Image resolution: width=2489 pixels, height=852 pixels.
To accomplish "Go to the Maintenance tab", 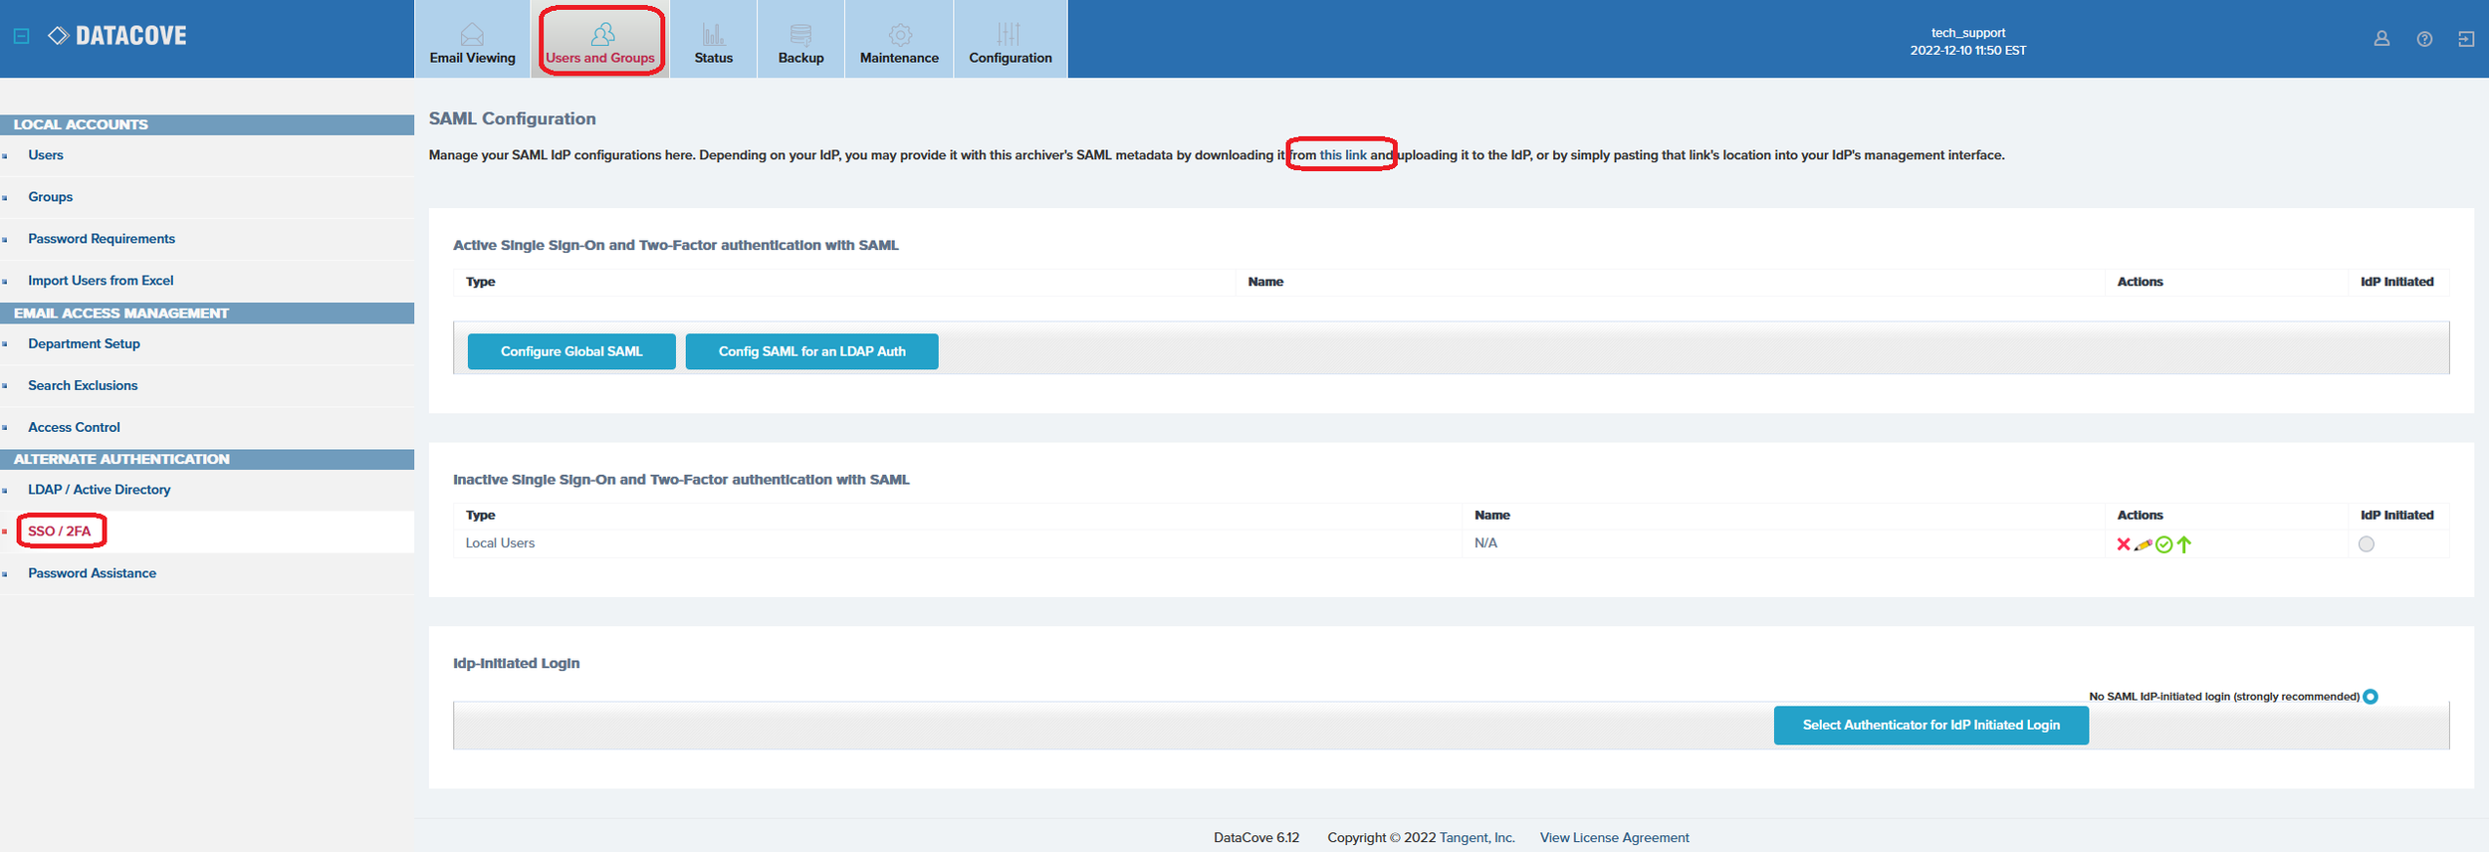I will 899,44.
